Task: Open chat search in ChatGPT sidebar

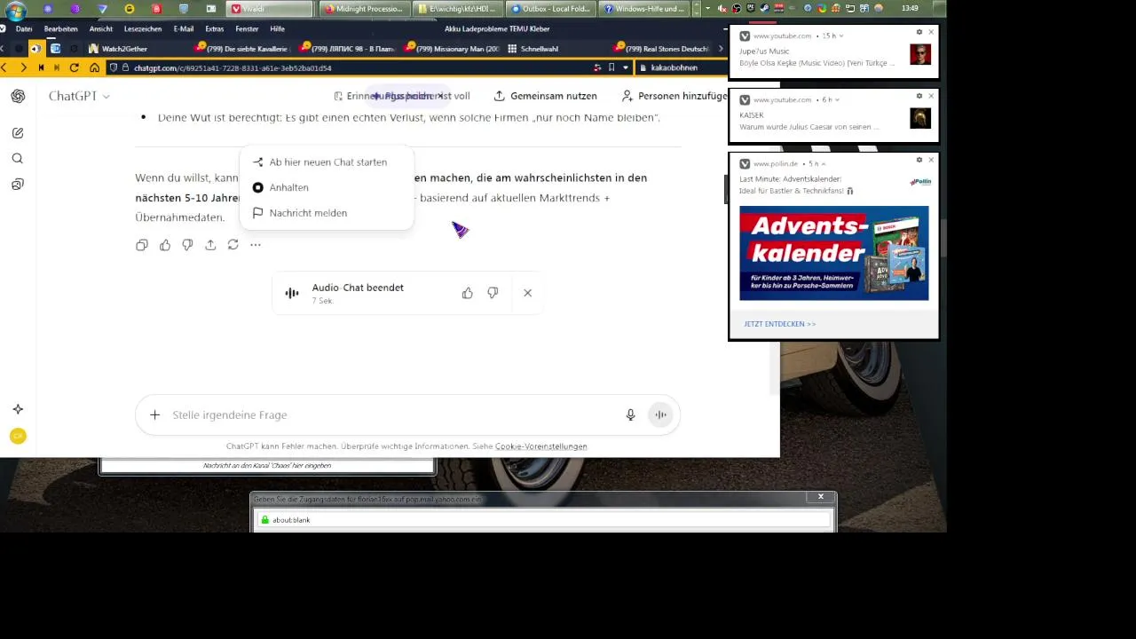Action: click(x=18, y=159)
